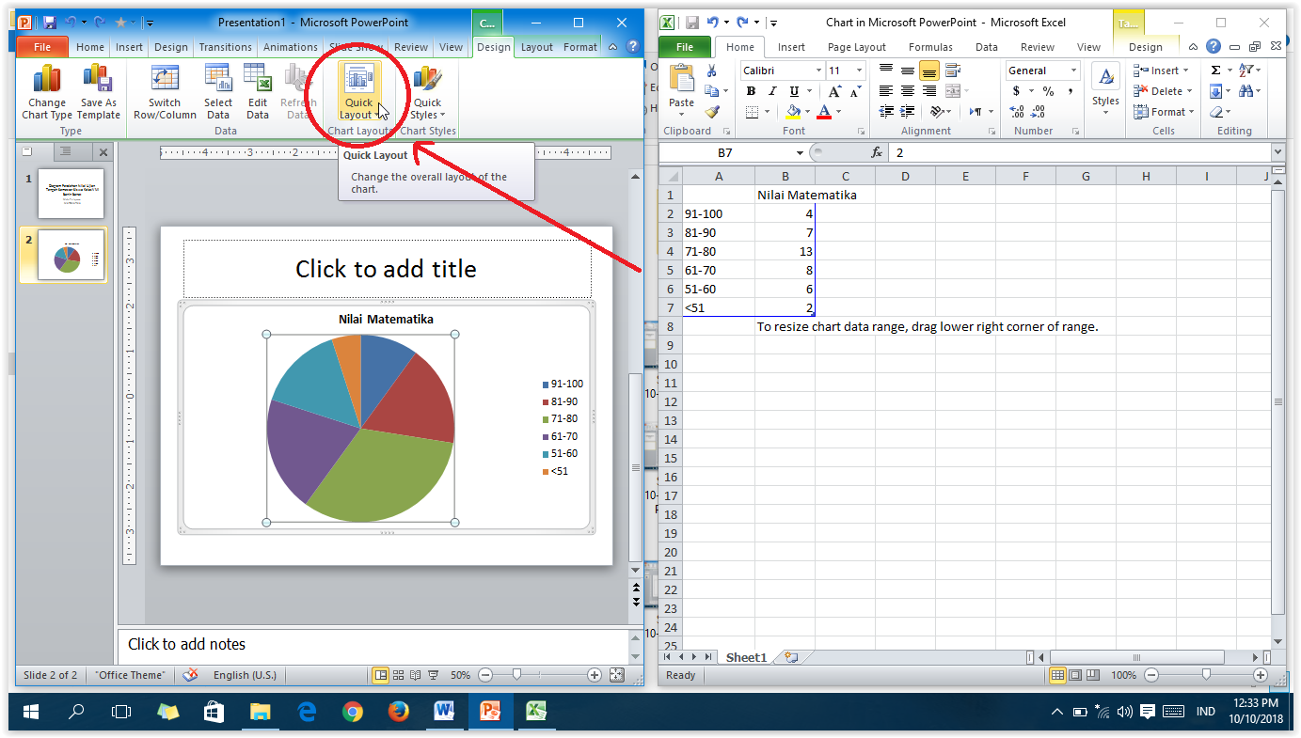Screen dimensions: 1301x738
Task: Open General number format dropdown
Action: pos(1073,71)
